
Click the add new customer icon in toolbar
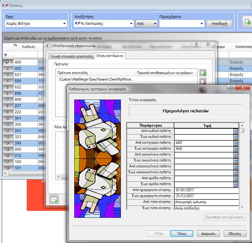(247, 21)
